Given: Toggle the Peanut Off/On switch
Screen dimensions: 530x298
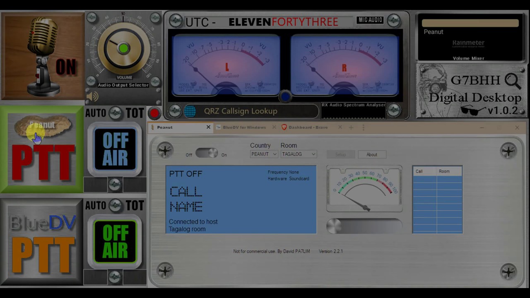Looking at the screenshot, I should pos(207,153).
